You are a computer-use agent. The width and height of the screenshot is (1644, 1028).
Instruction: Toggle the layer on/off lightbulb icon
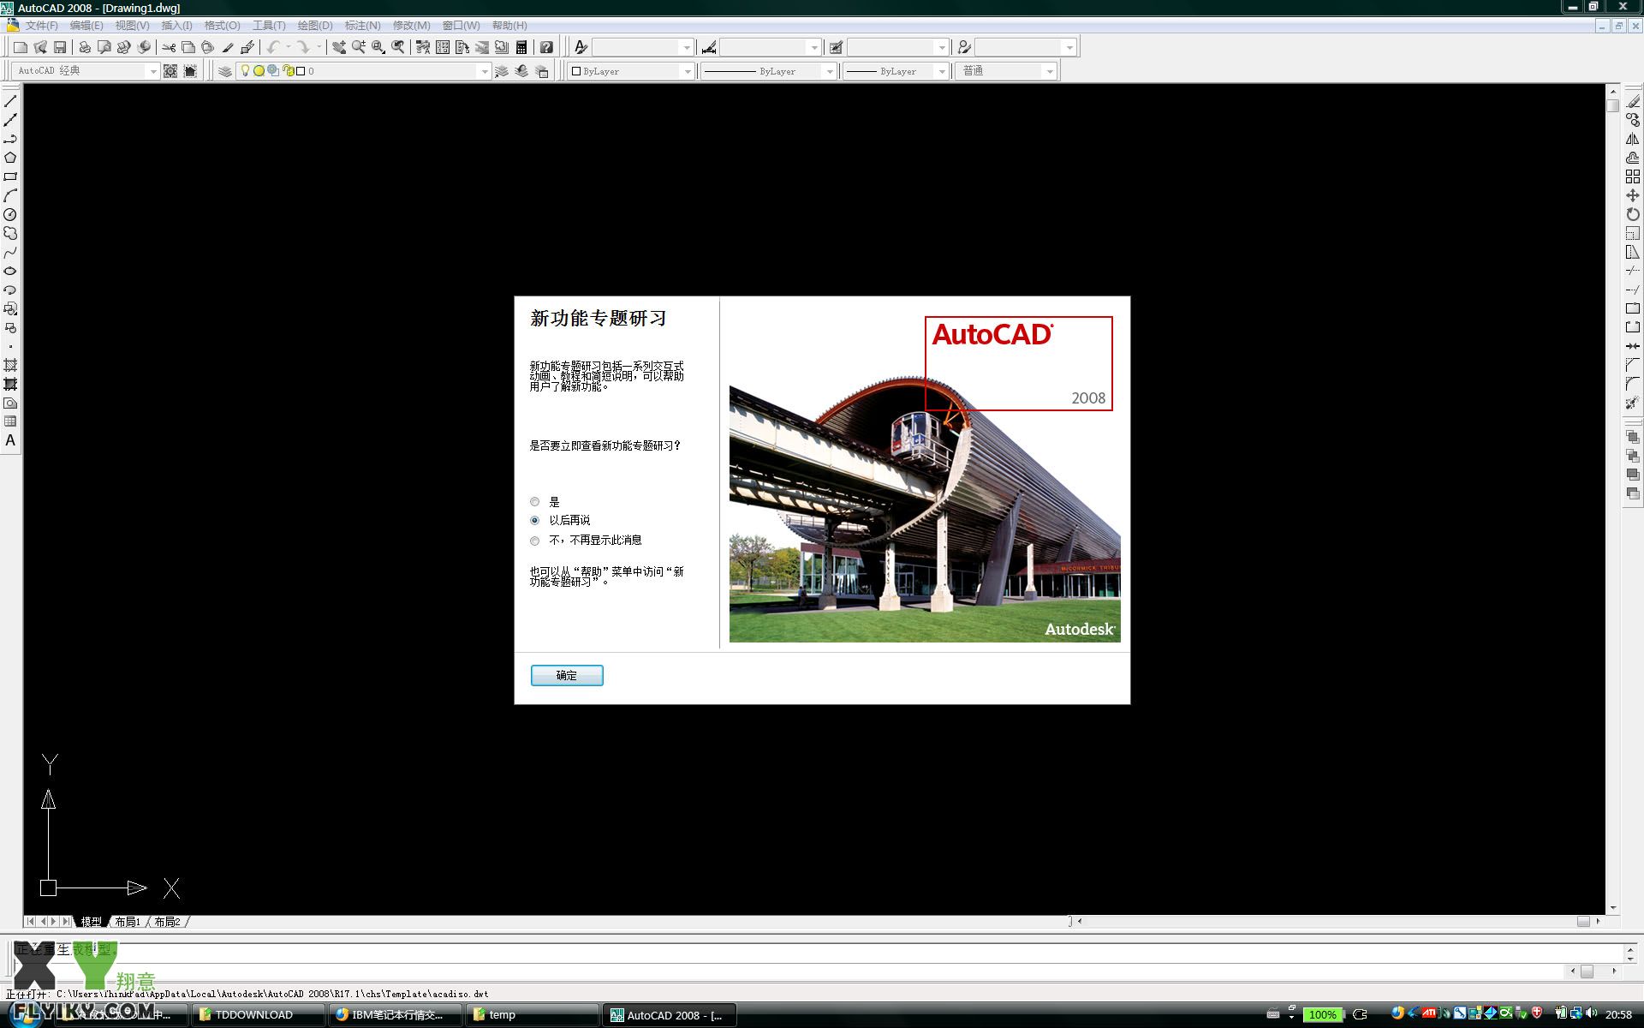[x=245, y=71]
